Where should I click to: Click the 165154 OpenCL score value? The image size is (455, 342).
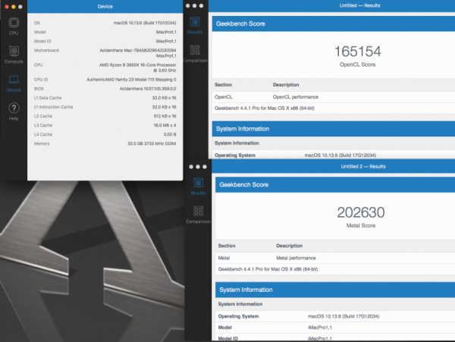(x=357, y=52)
